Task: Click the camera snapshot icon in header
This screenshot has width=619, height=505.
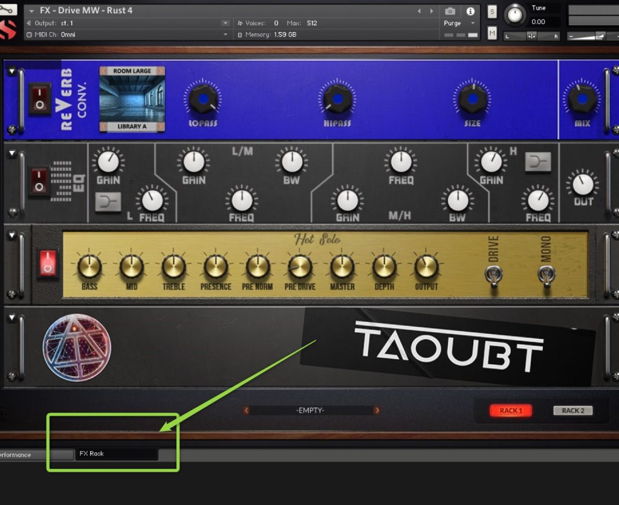Action: (x=450, y=11)
